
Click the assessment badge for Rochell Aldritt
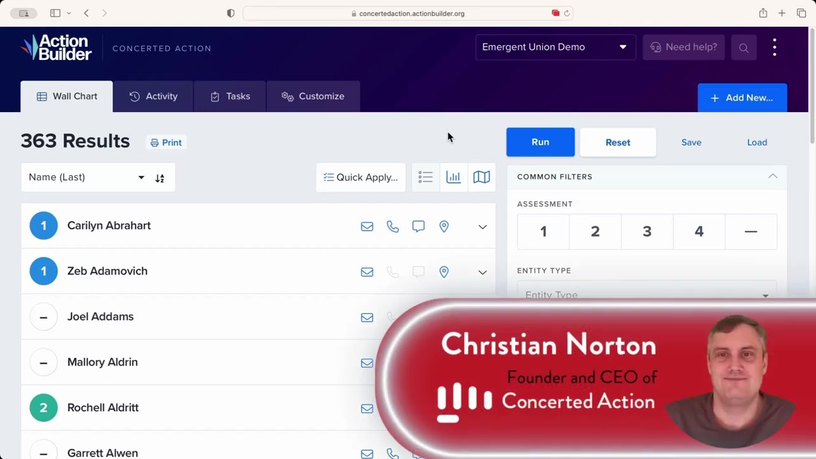pyautogui.click(x=43, y=408)
